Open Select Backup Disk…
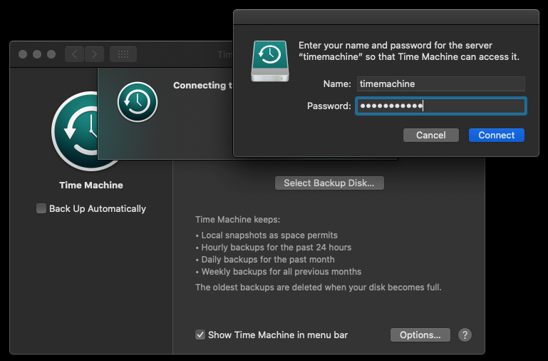Viewport: 548px width, 361px height. [329, 183]
